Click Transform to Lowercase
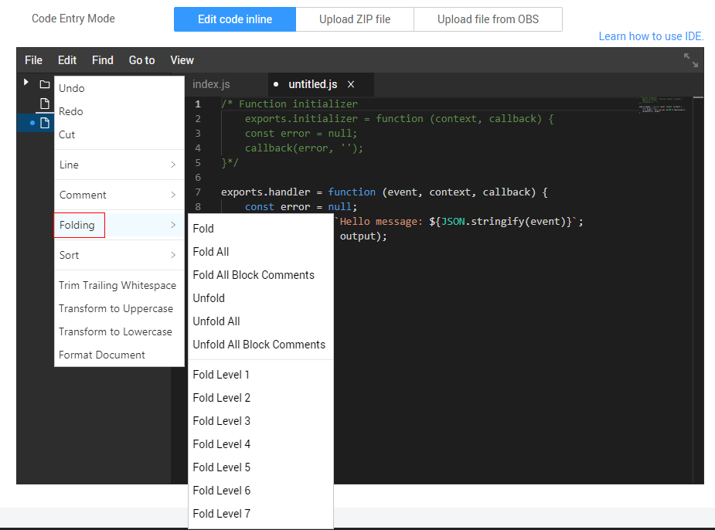The height and width of the screenshot is (530, 715). 119,331
